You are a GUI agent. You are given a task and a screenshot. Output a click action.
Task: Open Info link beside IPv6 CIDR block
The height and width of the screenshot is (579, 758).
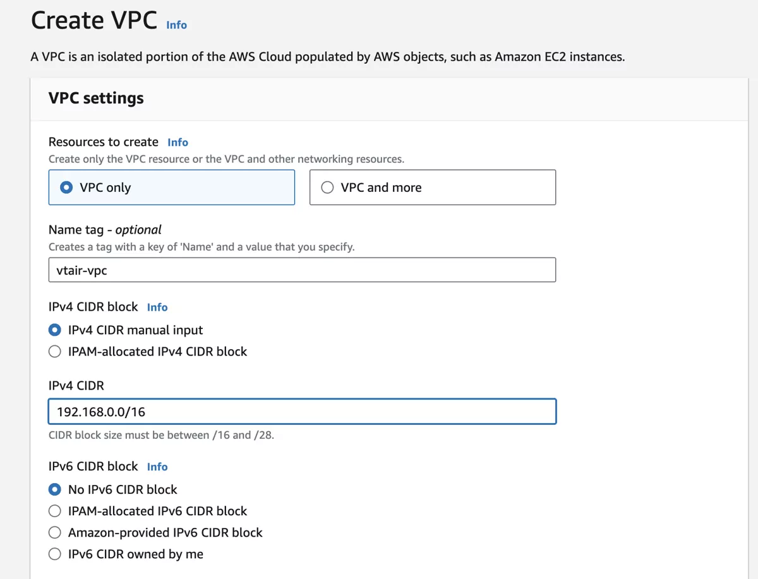point(157,467)
